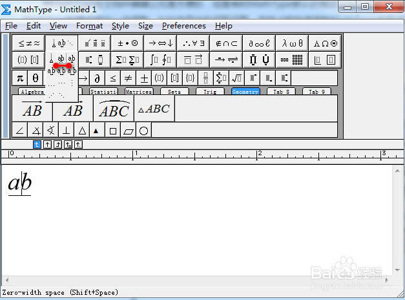This screenshot has width=405, height=300.
Task: Insert curly braces template from small bar
Action: pos(190,78)
